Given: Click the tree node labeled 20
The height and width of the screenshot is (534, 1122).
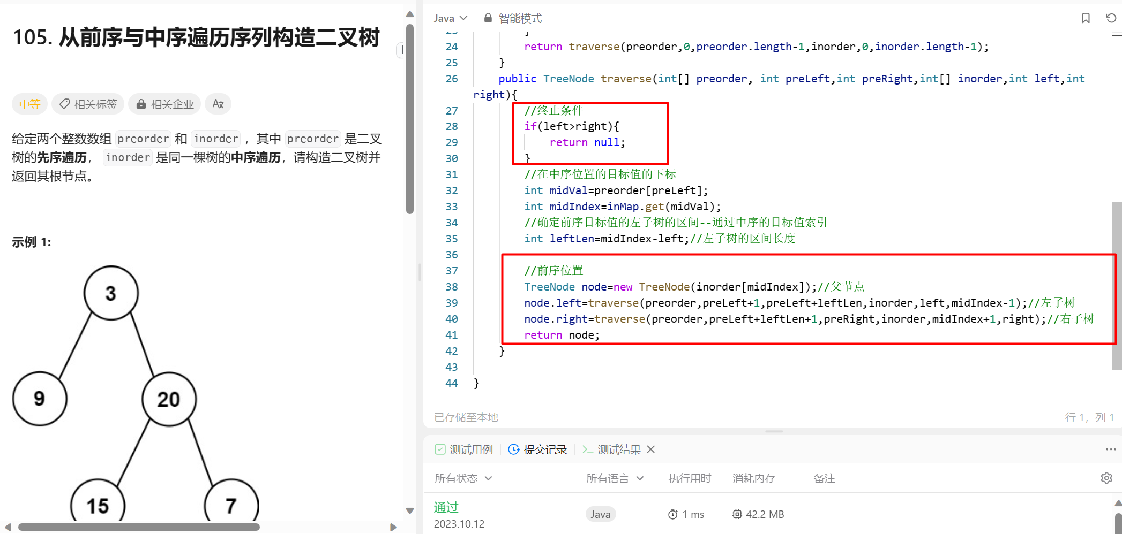Looking at the screenshot, I should click(169, 399).
